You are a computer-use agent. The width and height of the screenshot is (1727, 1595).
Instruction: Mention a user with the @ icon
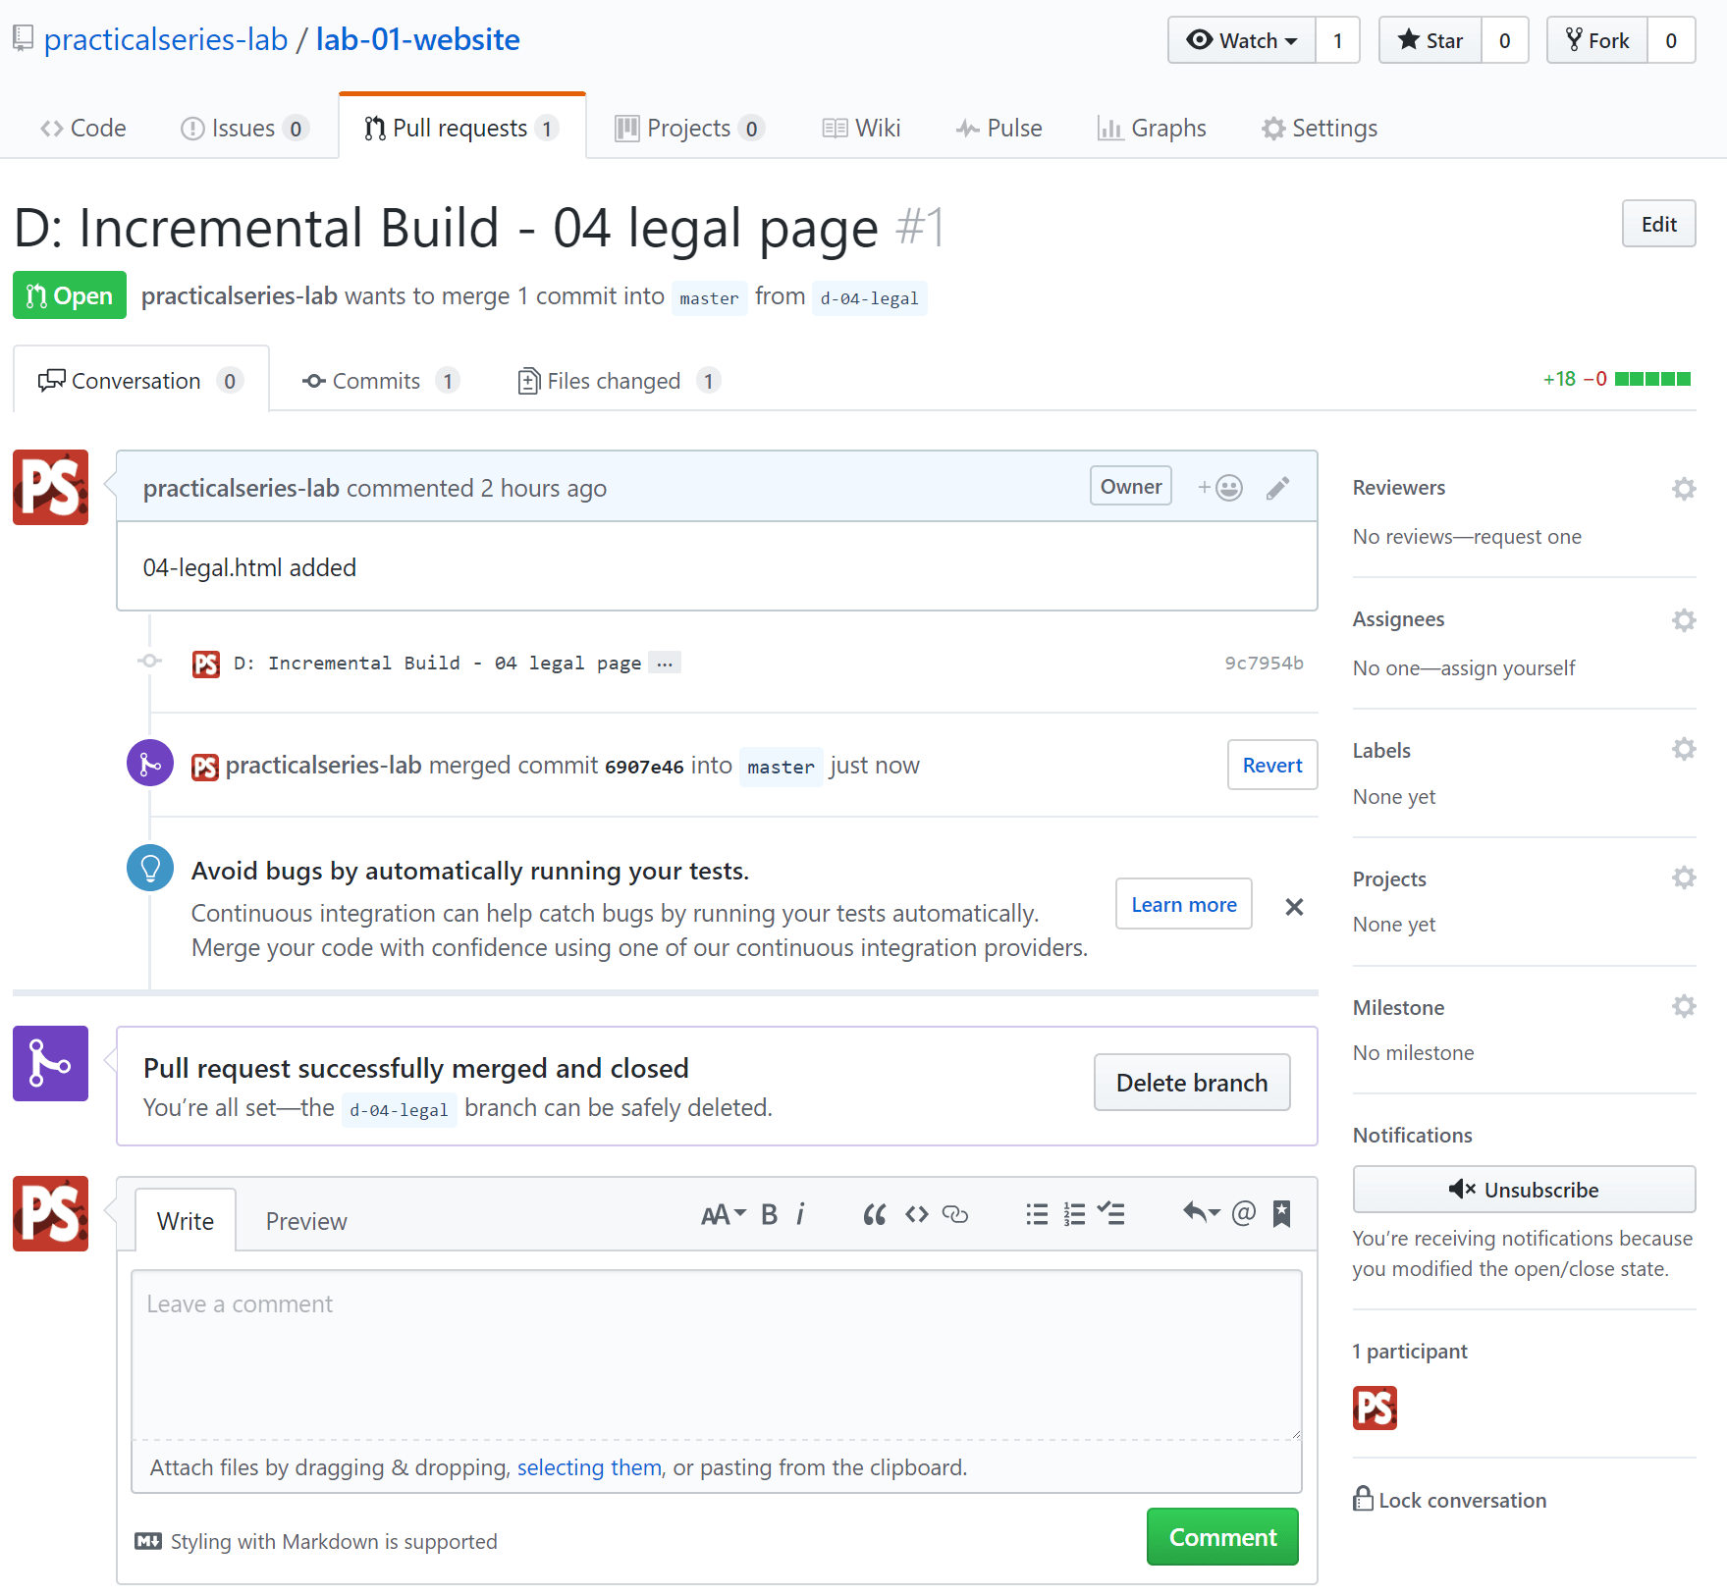[x=1244, y=1213]
